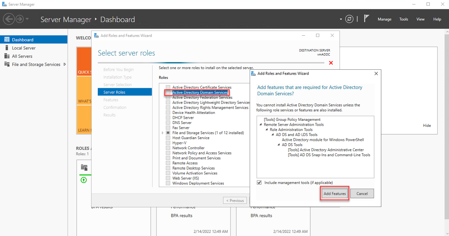Click the green up-arrow status icon
Image resolution: width=449 pixels, height=236 pixels.
coord(83,180)
